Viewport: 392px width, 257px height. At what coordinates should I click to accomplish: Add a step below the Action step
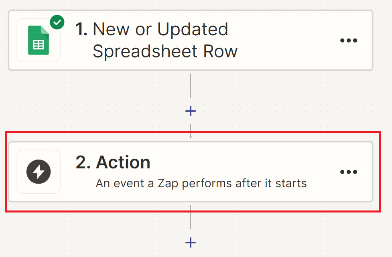191,242
